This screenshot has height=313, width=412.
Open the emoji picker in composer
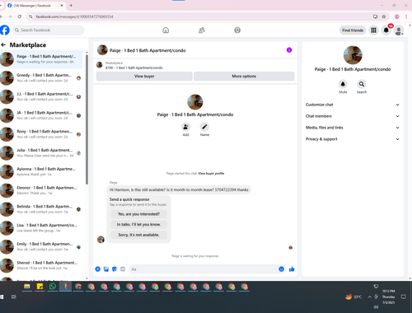click(281, 269)
